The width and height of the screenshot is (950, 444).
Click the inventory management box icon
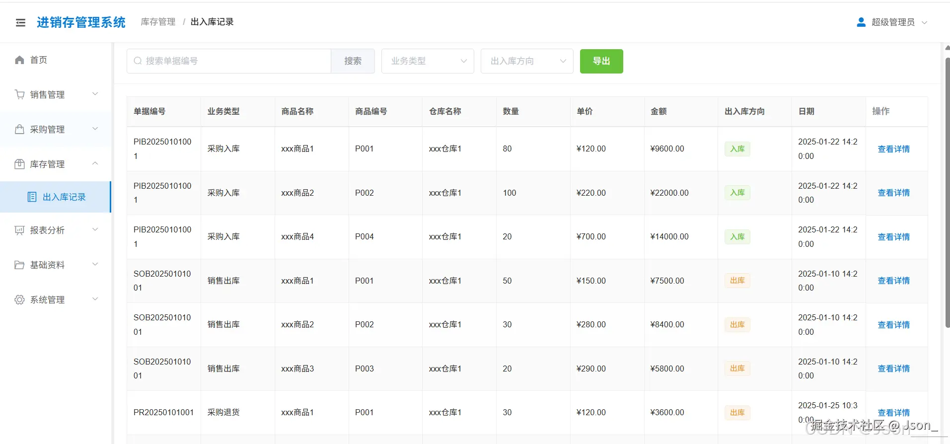tap(19, 164)
